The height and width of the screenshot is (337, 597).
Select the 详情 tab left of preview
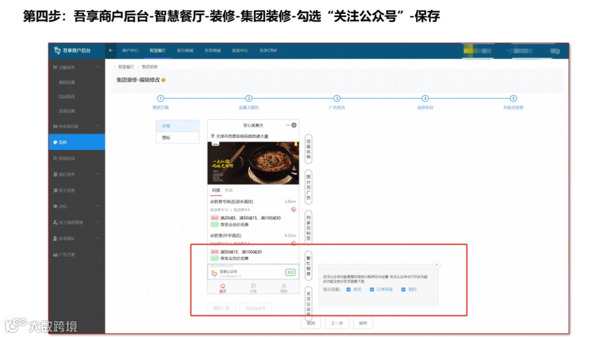[x=178, y=126]
